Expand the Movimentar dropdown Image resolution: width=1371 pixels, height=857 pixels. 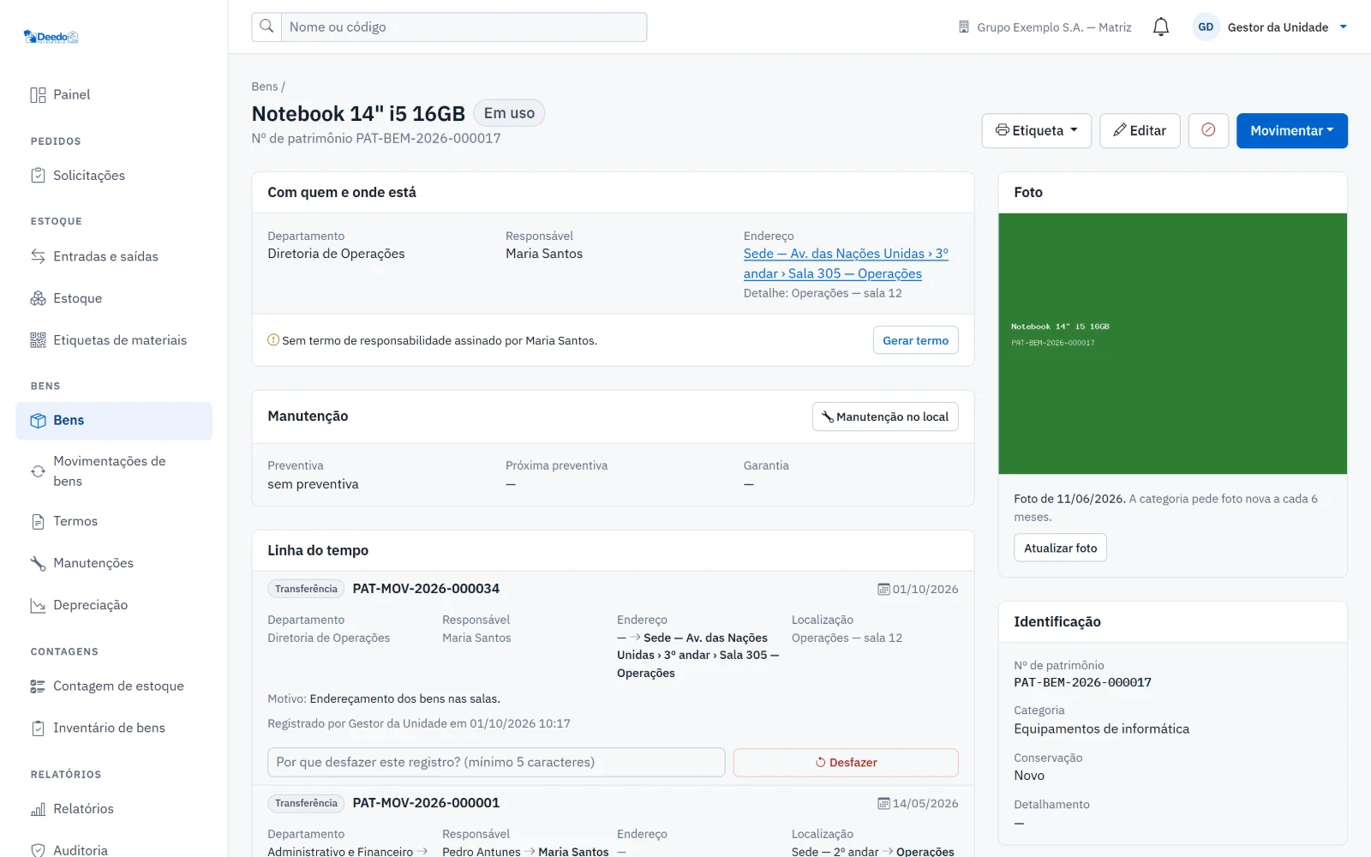pos(1291,130)
